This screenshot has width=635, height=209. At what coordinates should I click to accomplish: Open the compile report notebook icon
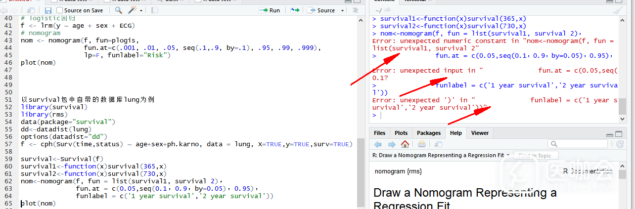(155, 10)
